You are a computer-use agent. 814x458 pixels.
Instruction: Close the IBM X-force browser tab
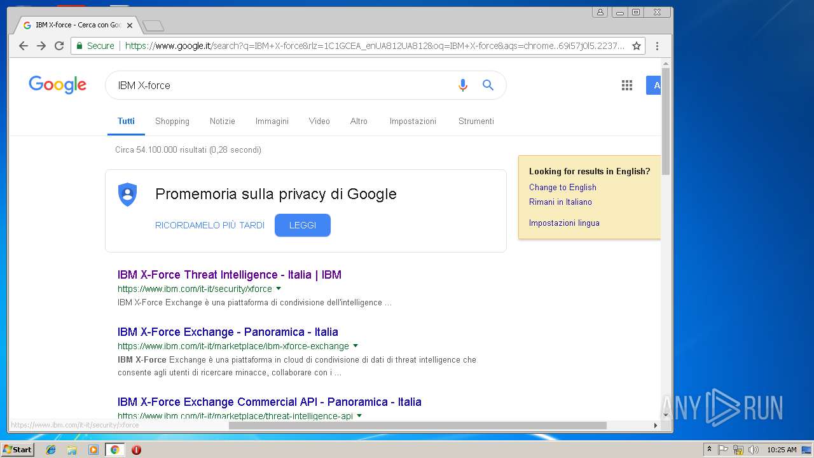point(130,25)
